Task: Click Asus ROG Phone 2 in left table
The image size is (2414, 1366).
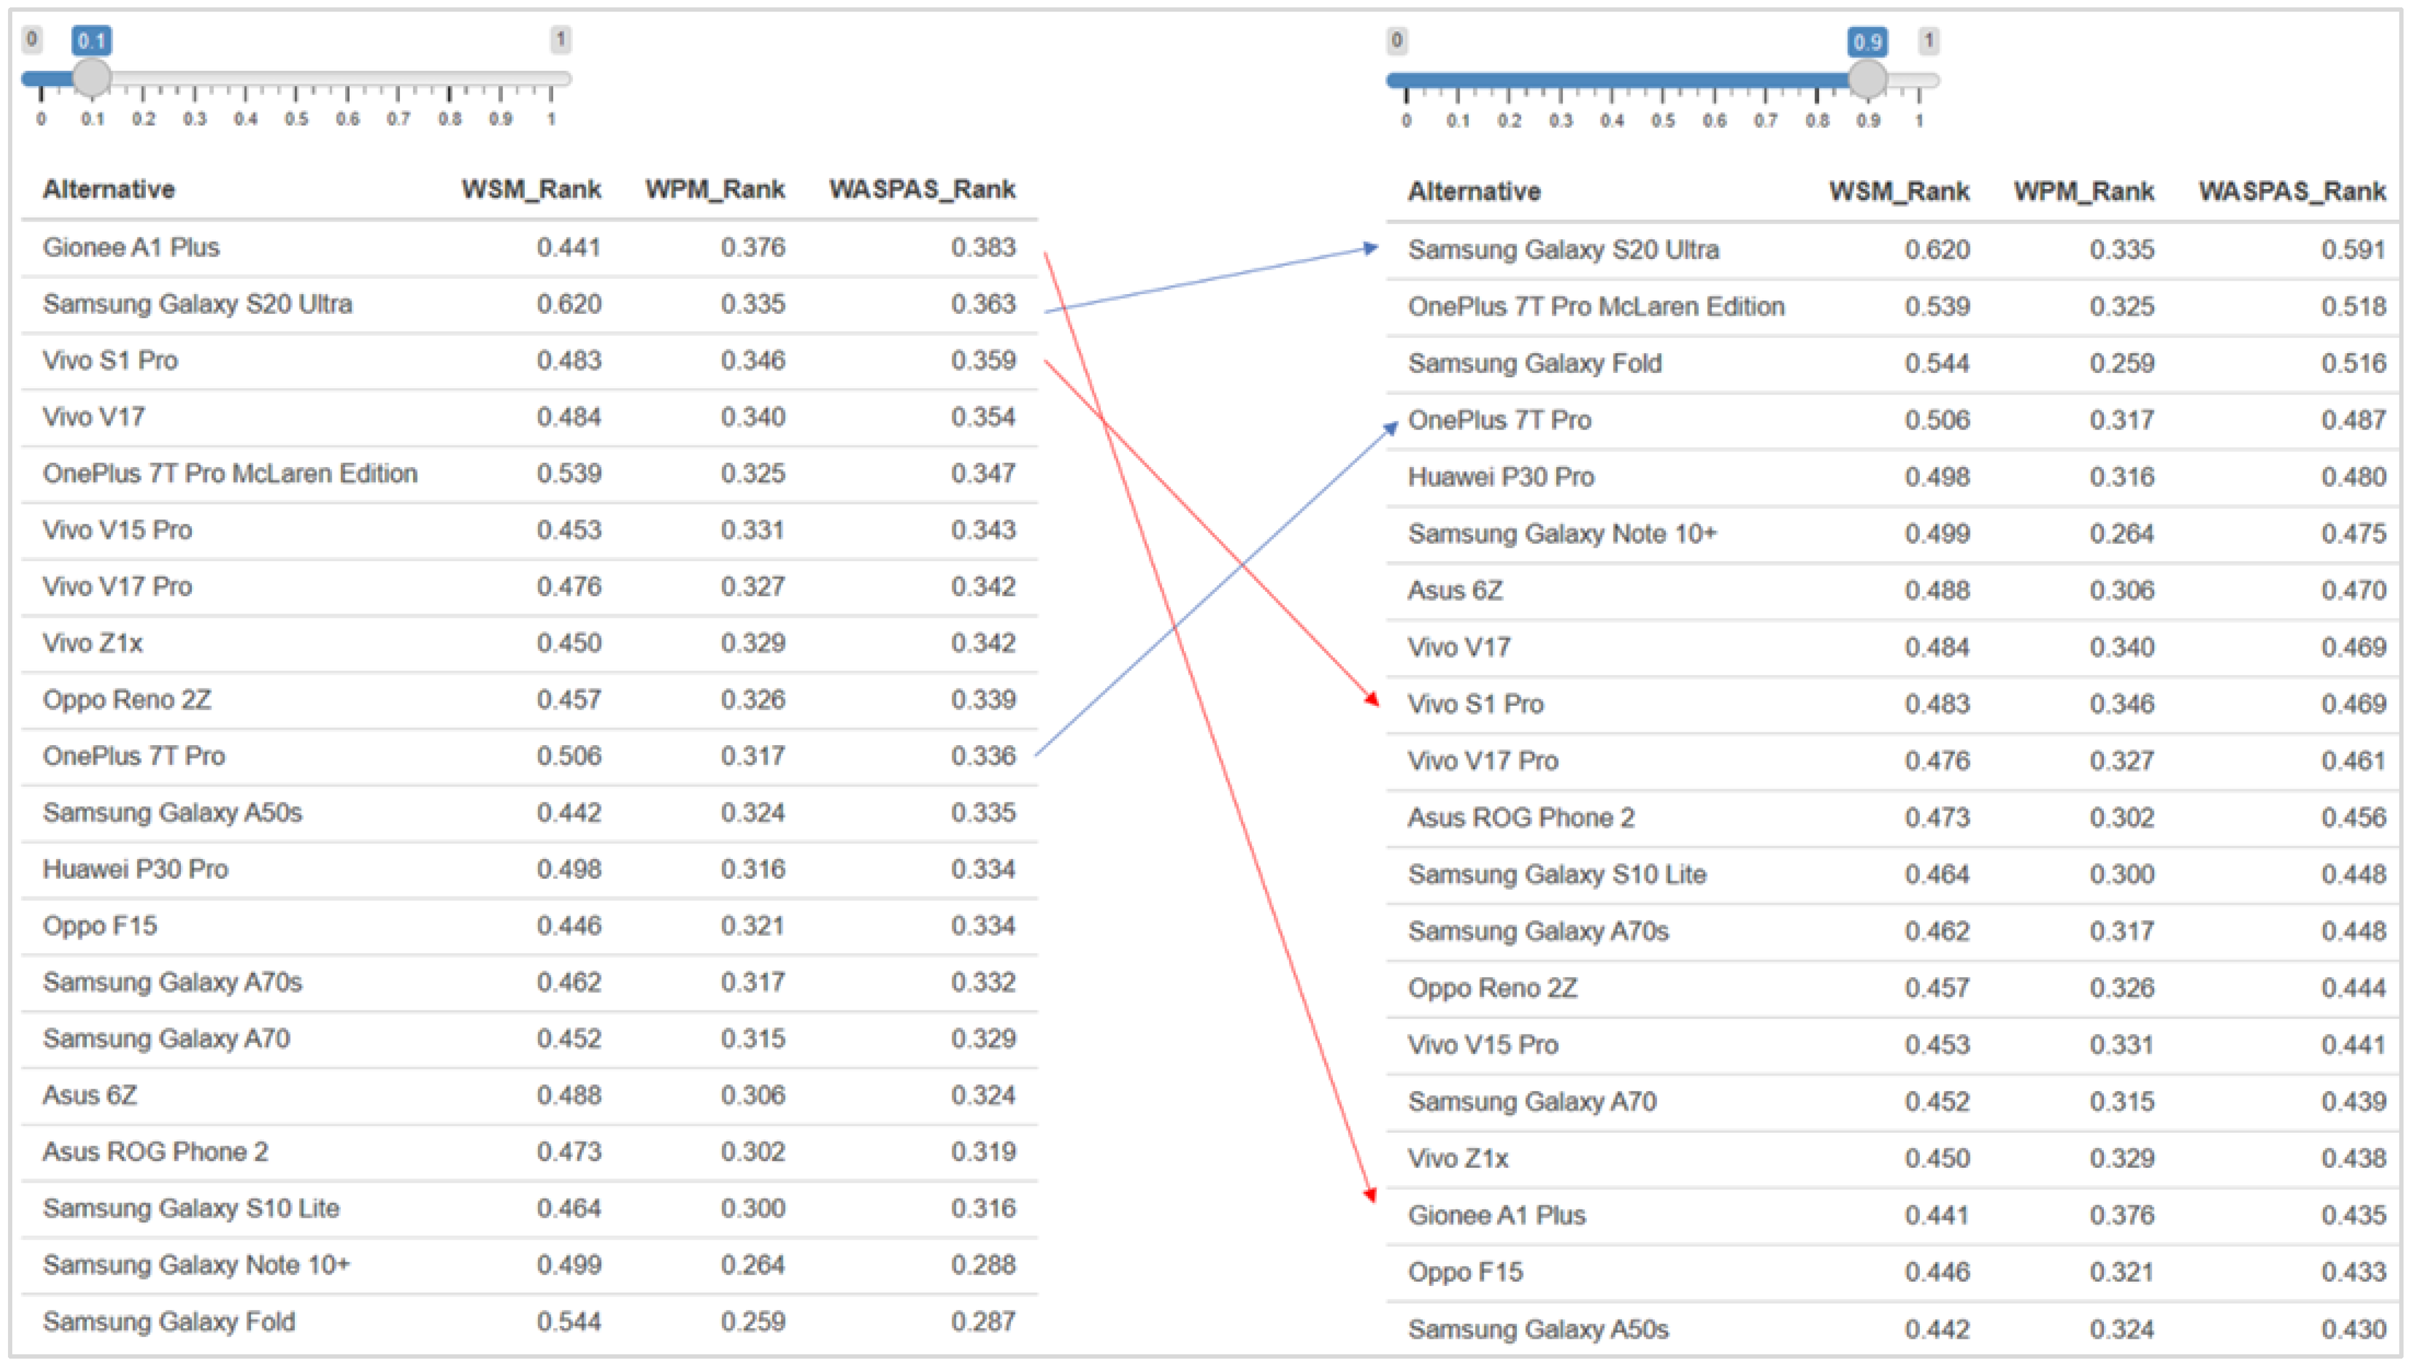Action: tap(156, 1152)
